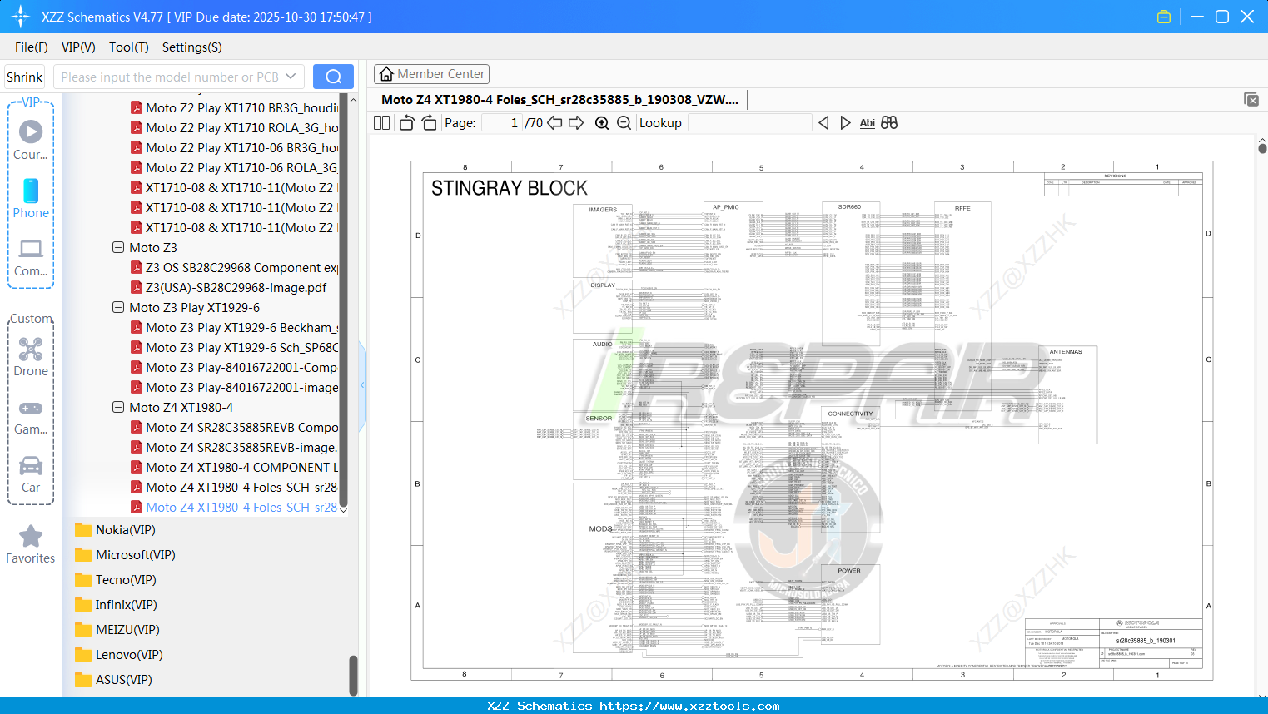Open Moto Z4 XT1980-4 COMPONENT file
Screen dimensions: 1268x714
click(234, 468)
